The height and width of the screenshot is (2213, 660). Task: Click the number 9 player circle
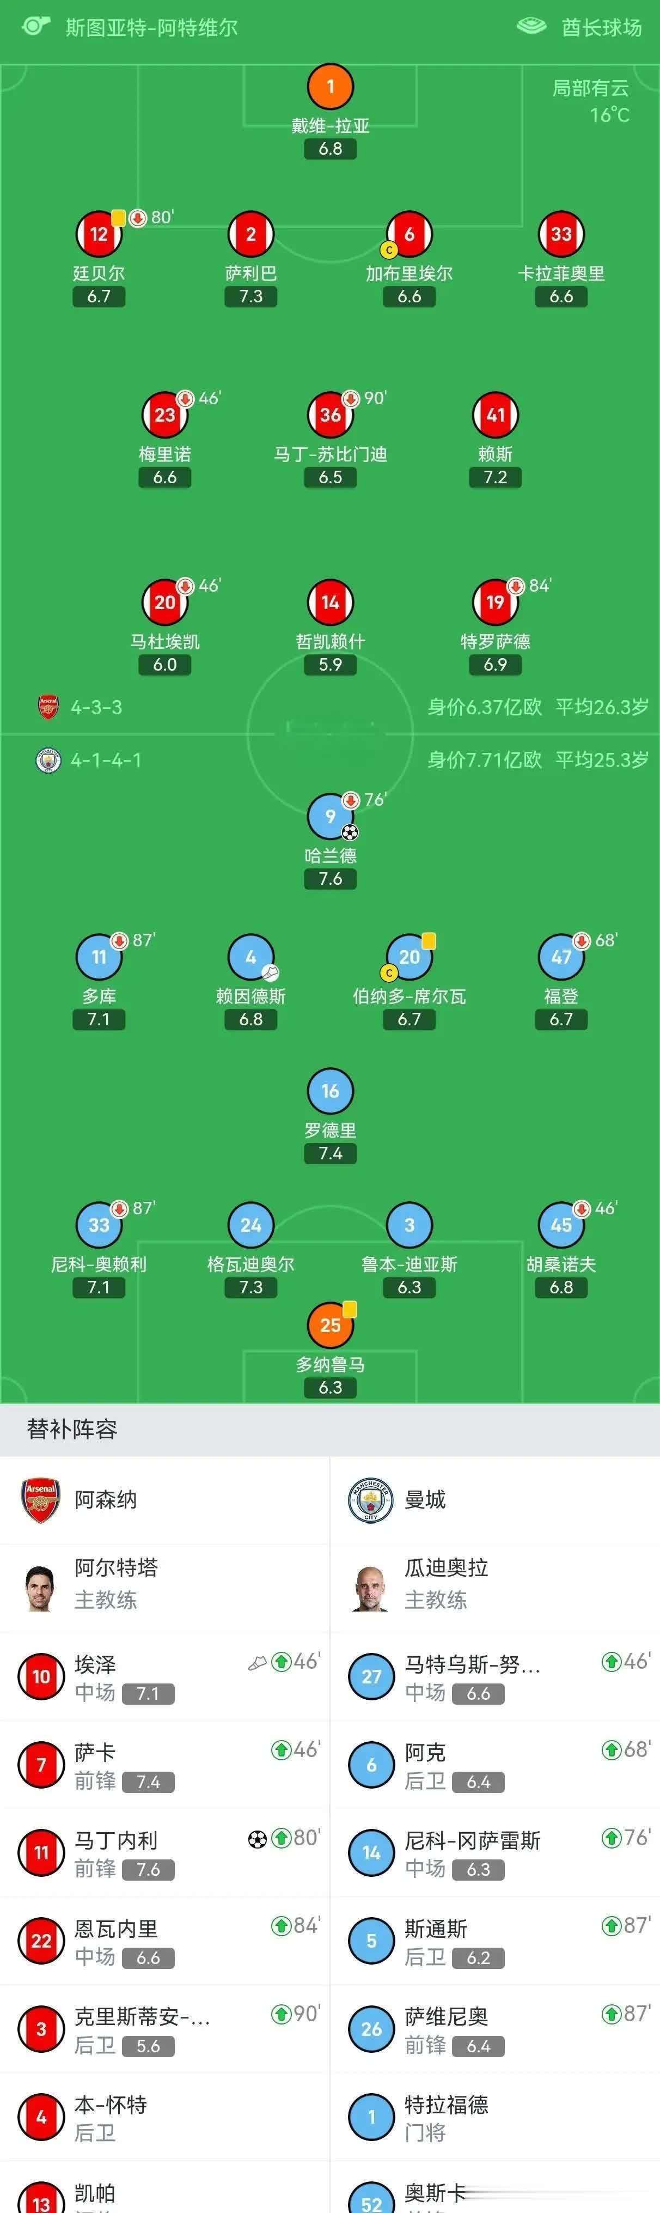tap(329, 817)
